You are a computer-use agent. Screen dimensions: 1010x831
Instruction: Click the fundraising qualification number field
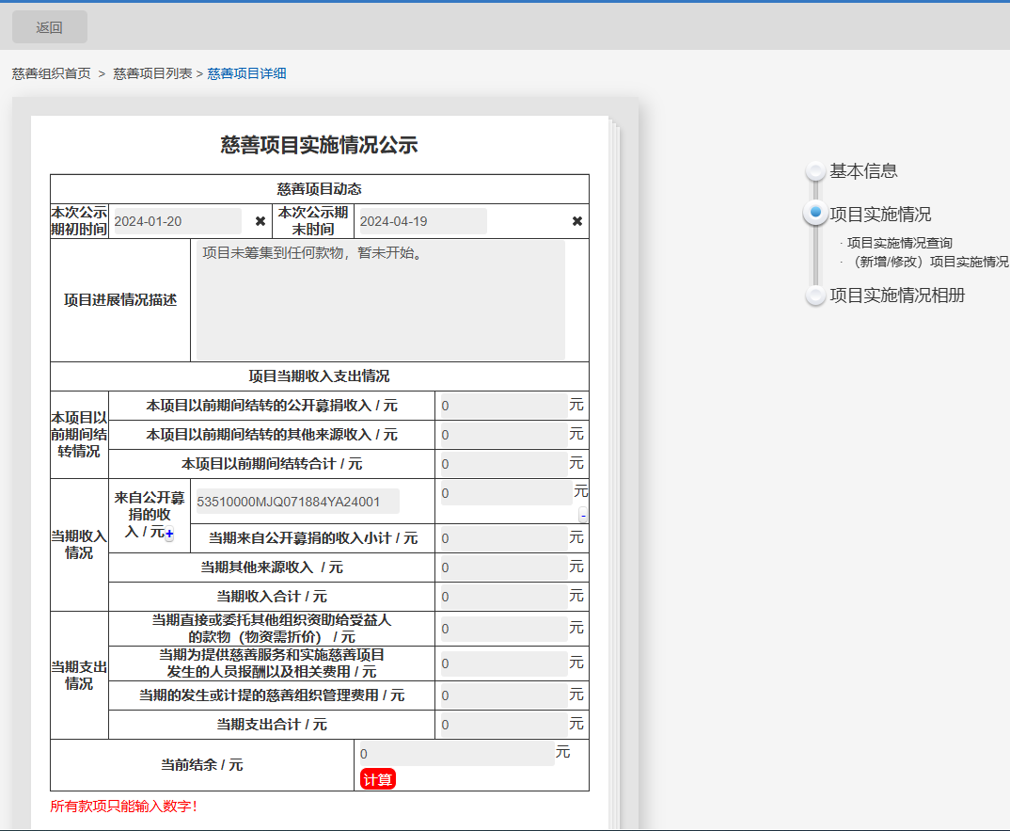click(295, 502)
